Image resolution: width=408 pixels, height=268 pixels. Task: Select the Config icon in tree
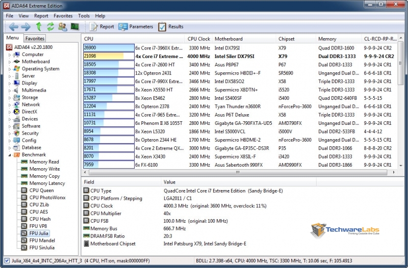17,140
